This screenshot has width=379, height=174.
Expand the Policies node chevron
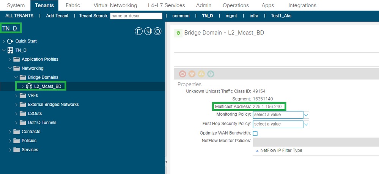pos(10,141)
